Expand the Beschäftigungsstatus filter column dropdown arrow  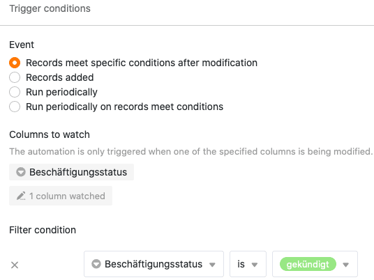pos(212,265)
